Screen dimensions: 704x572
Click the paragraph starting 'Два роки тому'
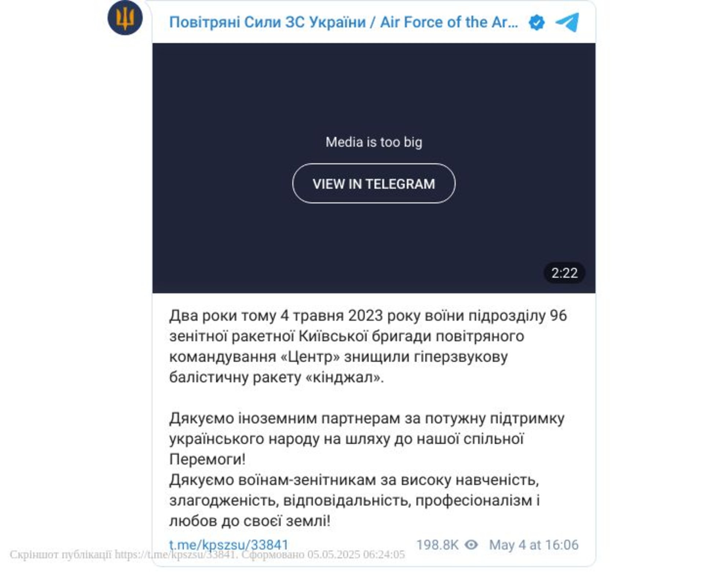[368, 346]
